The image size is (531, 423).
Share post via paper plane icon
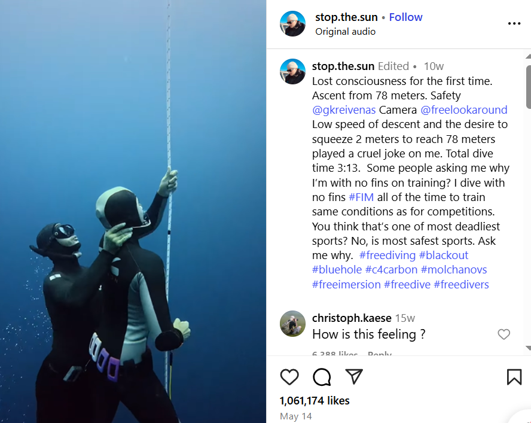tap(354, 376)
